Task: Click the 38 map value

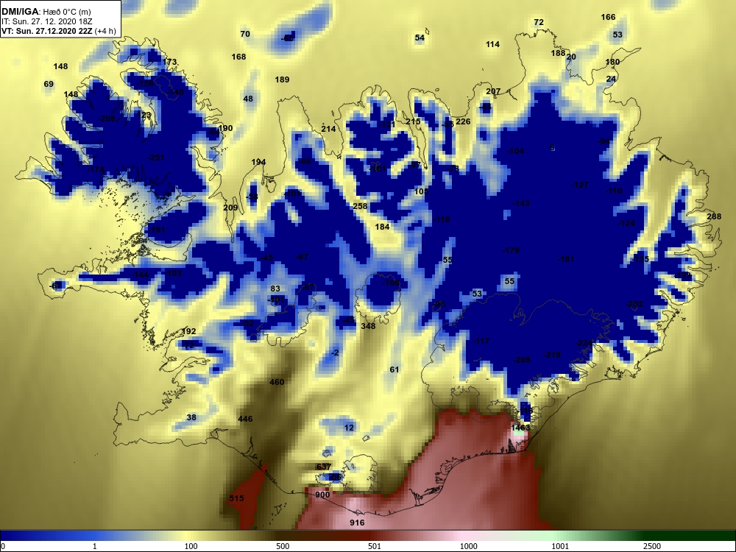Action: [191, 417]
